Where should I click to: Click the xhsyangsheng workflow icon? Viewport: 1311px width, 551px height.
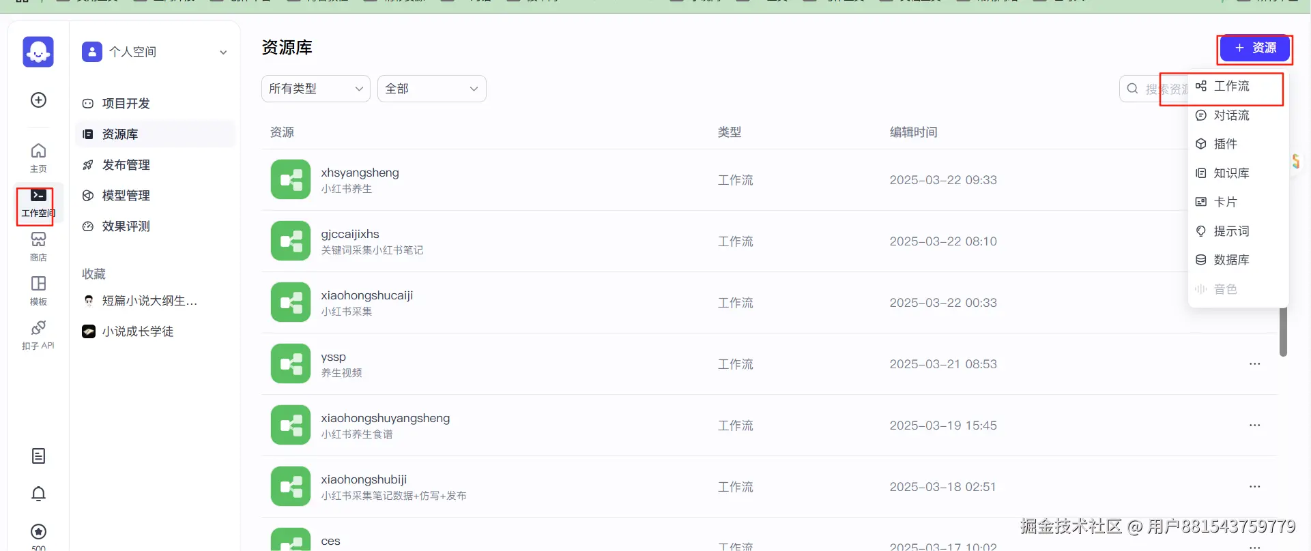click(291, 180)
